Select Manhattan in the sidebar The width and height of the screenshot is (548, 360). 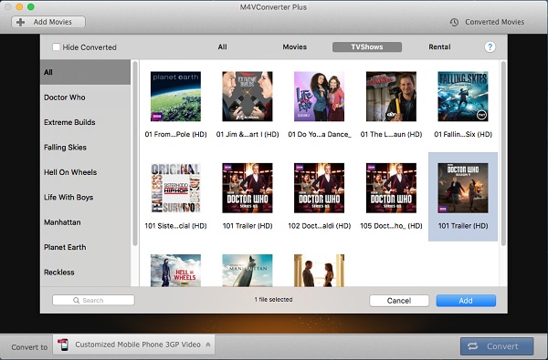[x=85, y=222]
